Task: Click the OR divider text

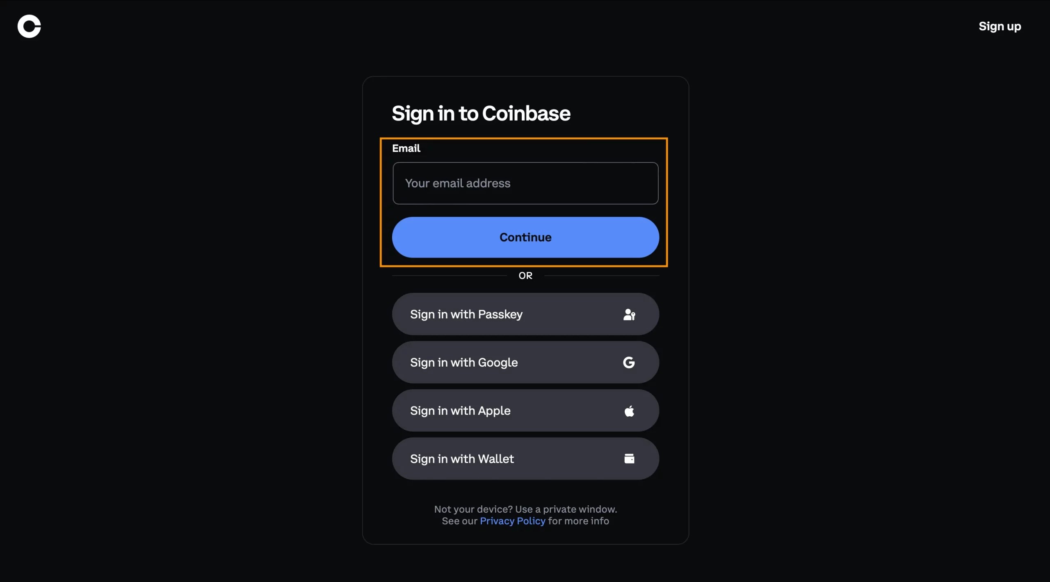Action: coord(525,275)
